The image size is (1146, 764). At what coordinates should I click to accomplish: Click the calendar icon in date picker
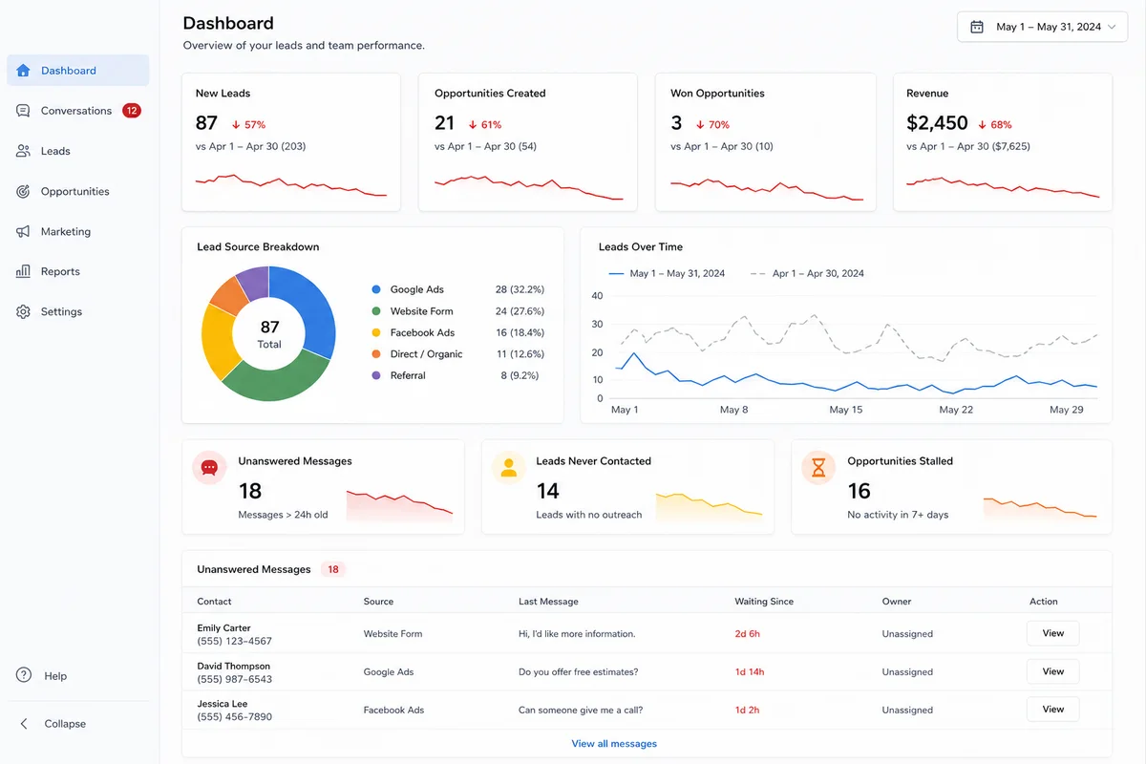pos(977,27)
